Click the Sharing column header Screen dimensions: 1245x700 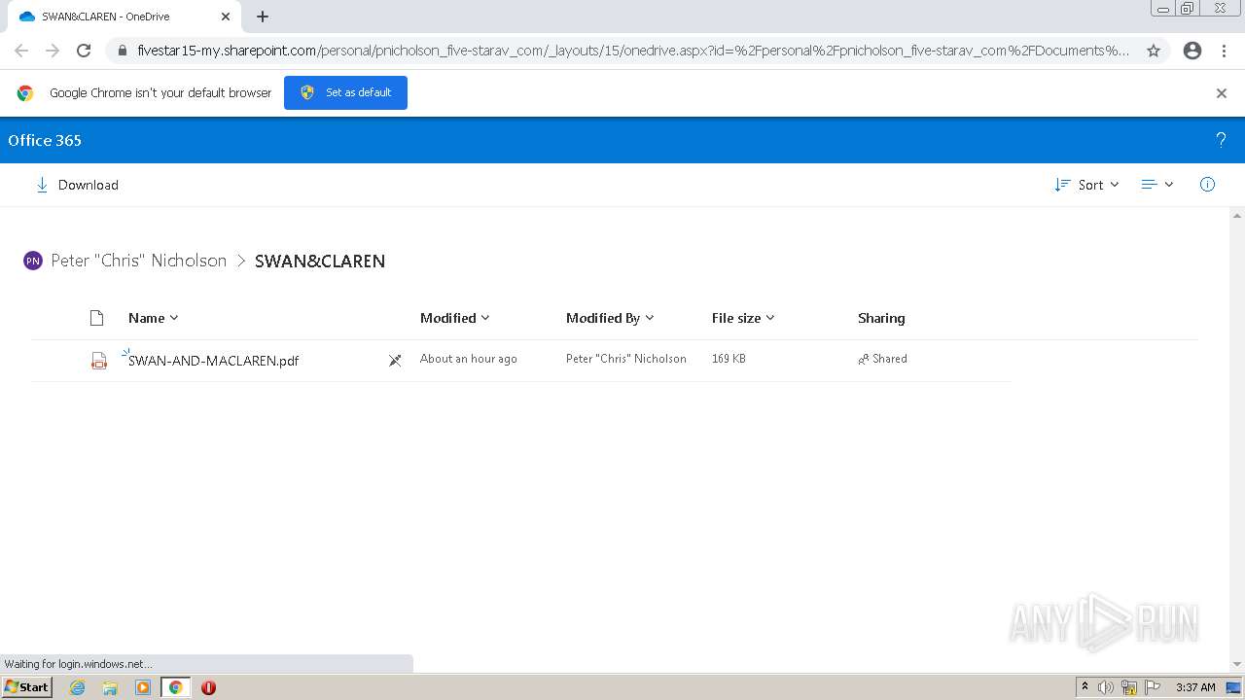click(x=881, y=318)
